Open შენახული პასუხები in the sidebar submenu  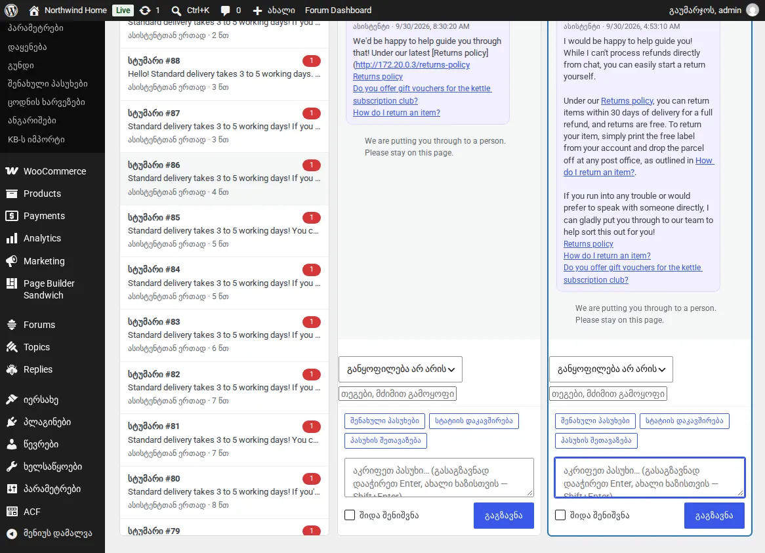(x=48, y=84)
